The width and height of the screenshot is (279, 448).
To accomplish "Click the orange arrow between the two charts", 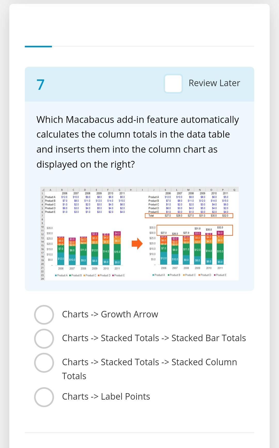I will (x=136, y=243).
